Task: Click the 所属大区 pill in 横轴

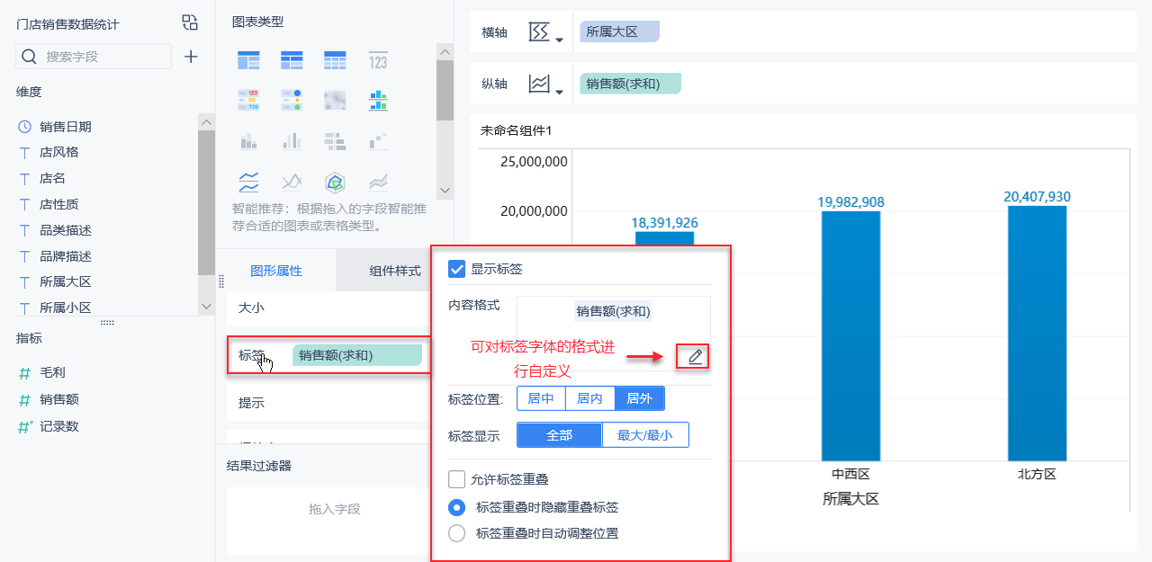Action: click(x=620, y=31)
